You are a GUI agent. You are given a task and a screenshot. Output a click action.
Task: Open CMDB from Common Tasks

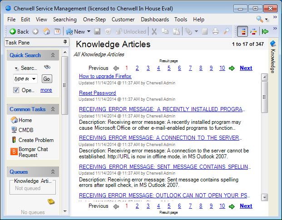pyautogui.click(x=25, y=130)
